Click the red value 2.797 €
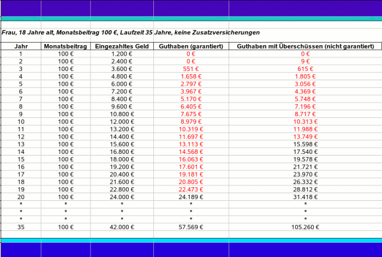382x257 pixels. tap(191, 84)
